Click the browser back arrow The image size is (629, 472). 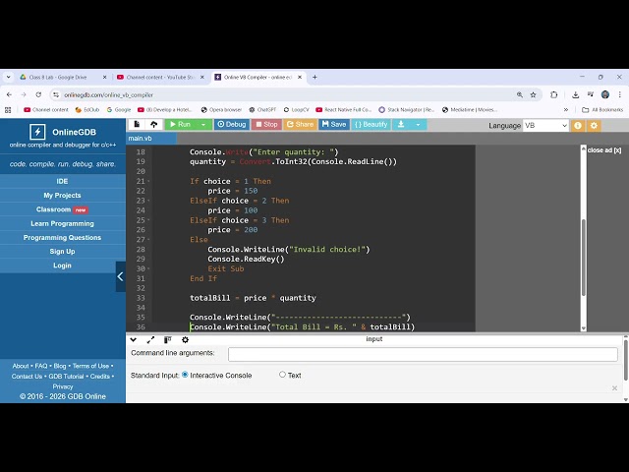(x=9, y=95)
